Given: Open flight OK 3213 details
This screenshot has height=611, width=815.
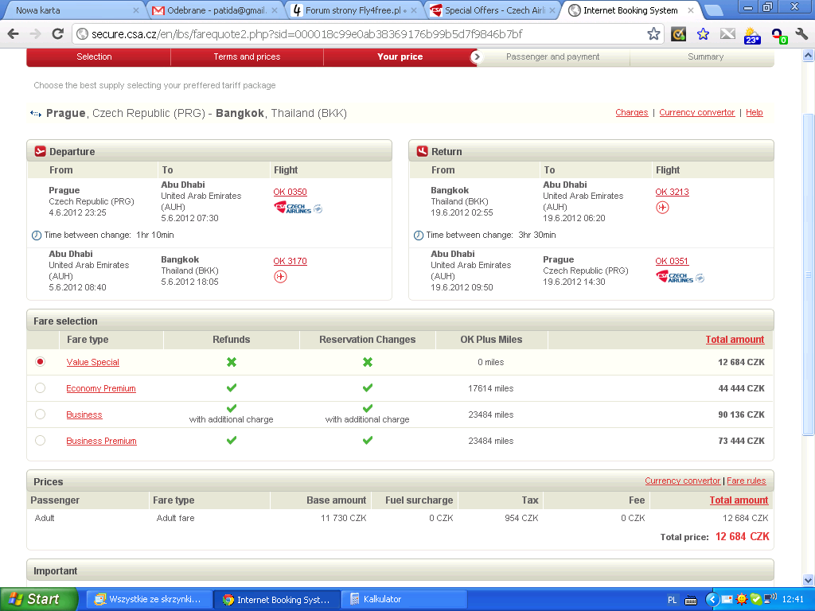Looking at the screenshot, I should pos(672,192).
